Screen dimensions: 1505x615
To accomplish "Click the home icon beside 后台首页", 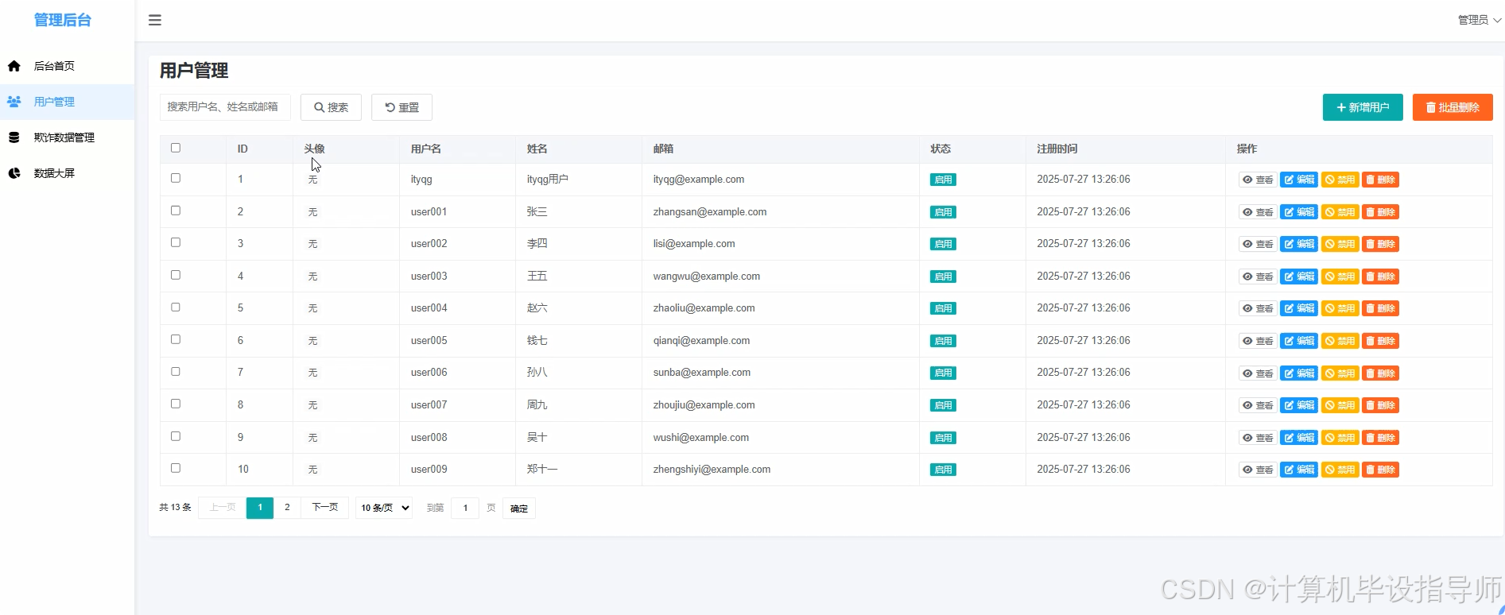I will point(14,66).
